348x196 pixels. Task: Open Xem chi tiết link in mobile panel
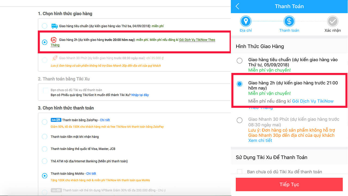(x=260, y=140)
